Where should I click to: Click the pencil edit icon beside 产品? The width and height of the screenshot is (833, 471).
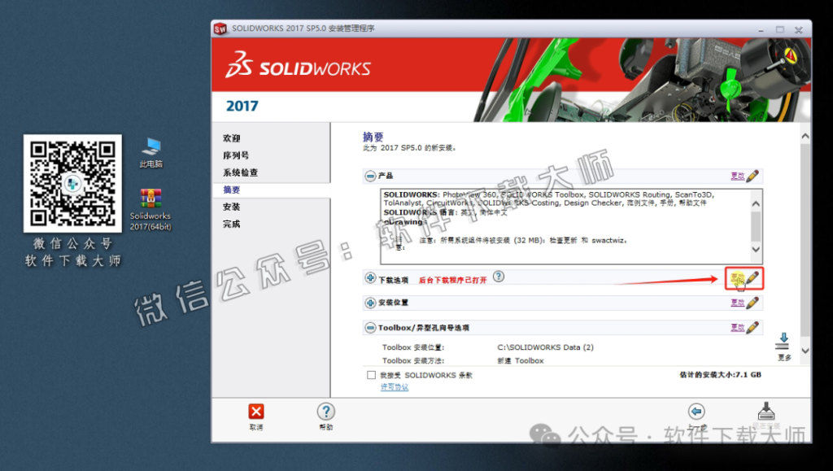754,176
